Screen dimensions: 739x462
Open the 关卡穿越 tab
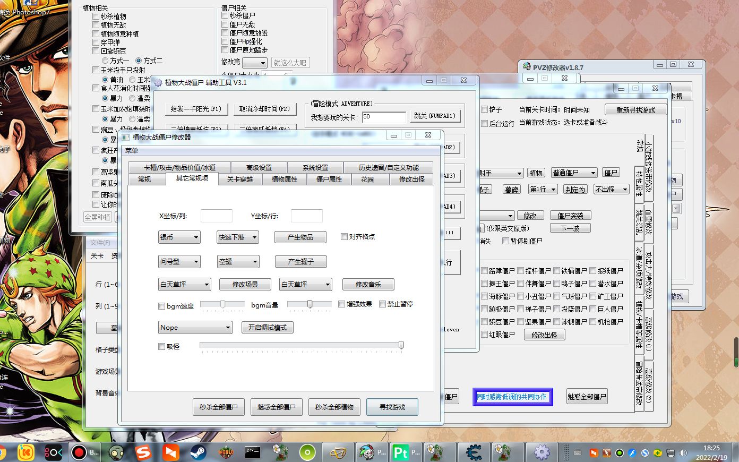tap(240, 179)
